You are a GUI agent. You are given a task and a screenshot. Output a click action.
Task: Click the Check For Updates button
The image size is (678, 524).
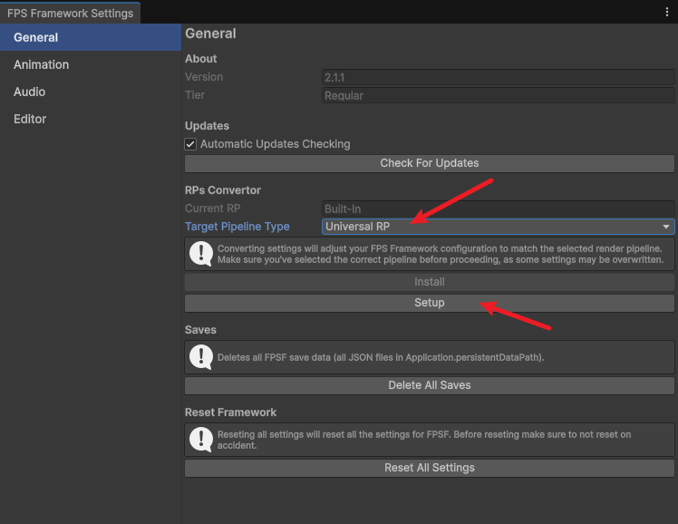[430, 163]
